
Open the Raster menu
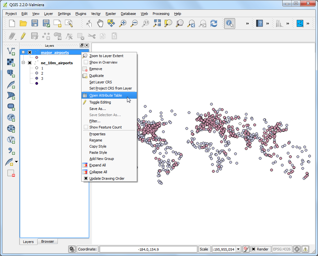[x=111, y=14]
